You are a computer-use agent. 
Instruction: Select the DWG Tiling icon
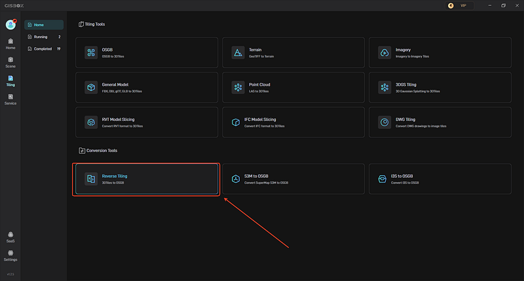click(384, 122)
